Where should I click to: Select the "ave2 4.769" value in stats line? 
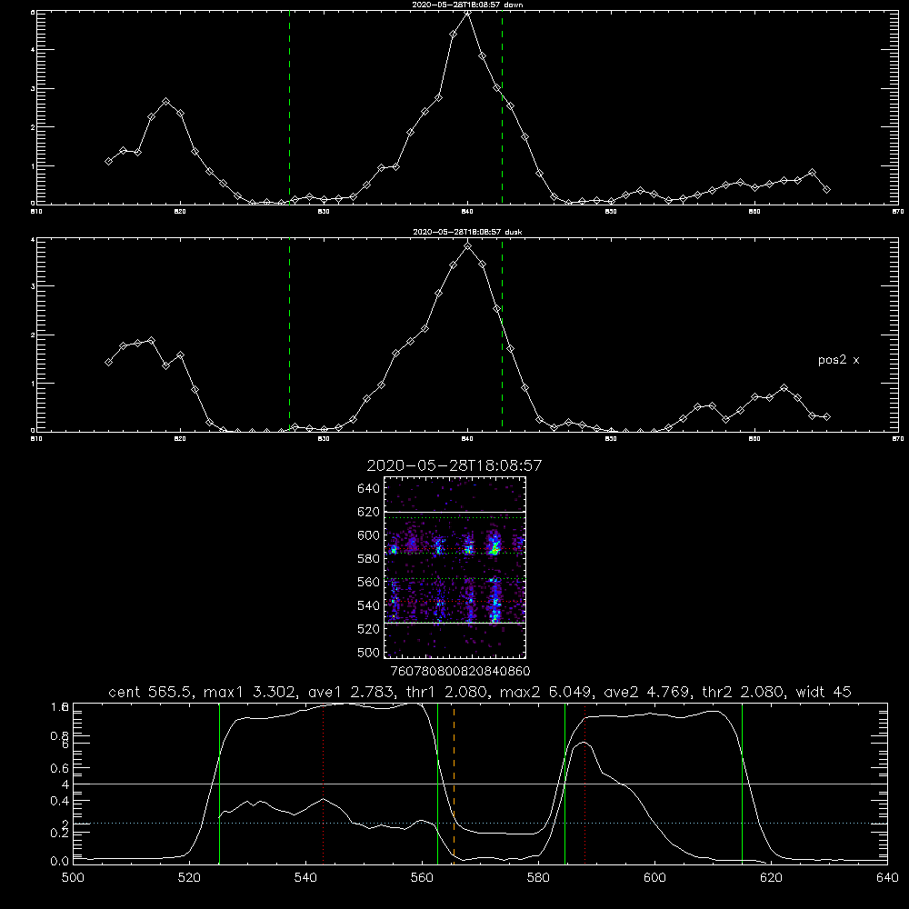click(x=648, y=692)
